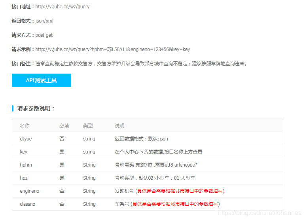This screenshot has height=220, width=305.
Task: Select the engineno parameter name cell
Action: pos(30,191)
